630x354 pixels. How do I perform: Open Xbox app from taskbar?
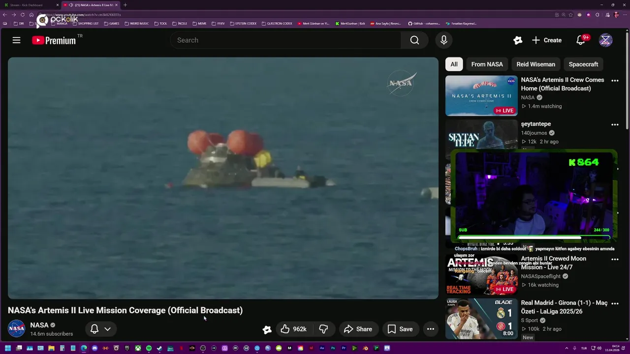(138, 348)
